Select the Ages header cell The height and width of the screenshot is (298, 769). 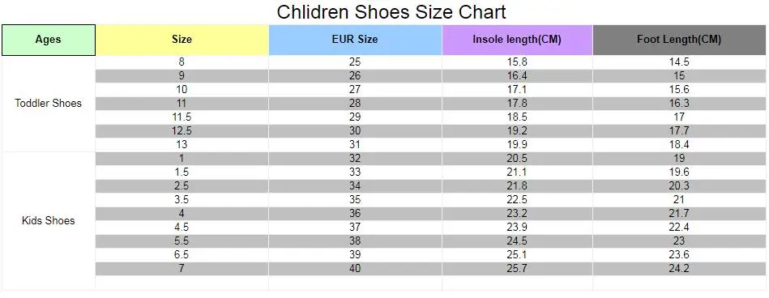(48, 40)
